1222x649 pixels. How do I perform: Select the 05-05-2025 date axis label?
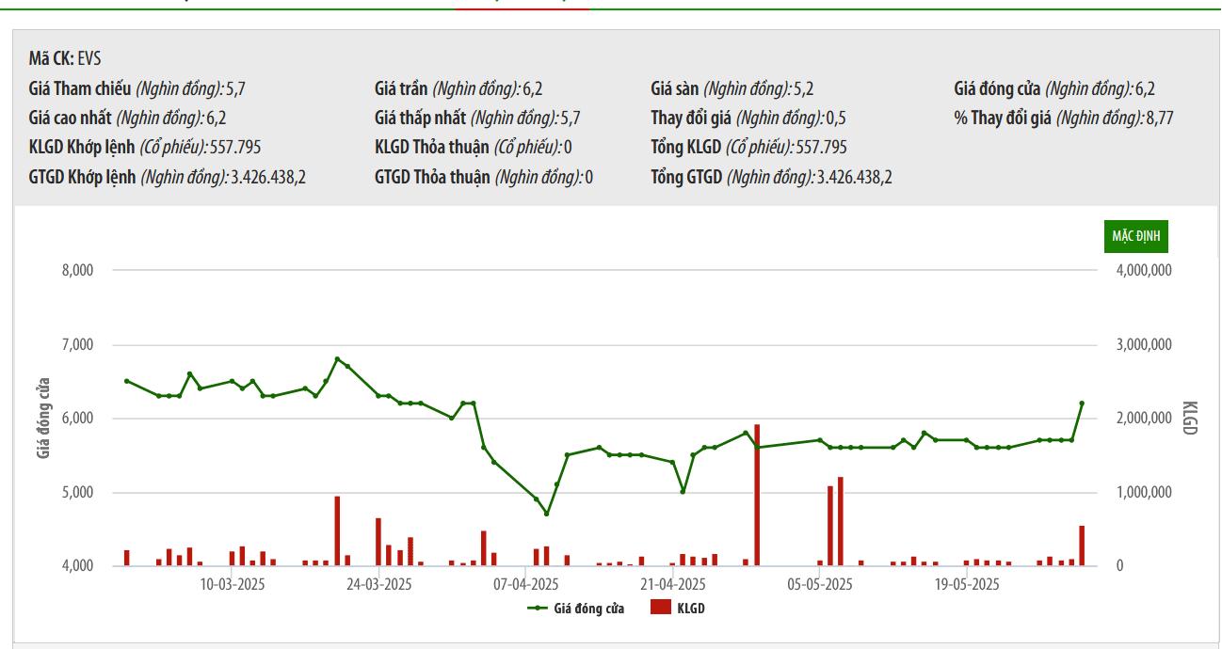(x=820, y=584)
